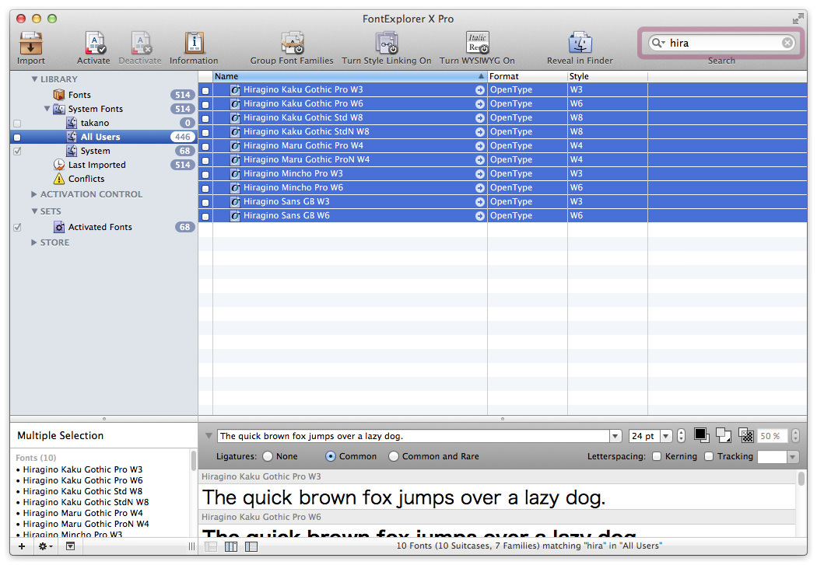Turn Style Linking On icon
Image resolution: width=817 pixels, height=565 pixels.
387,44
